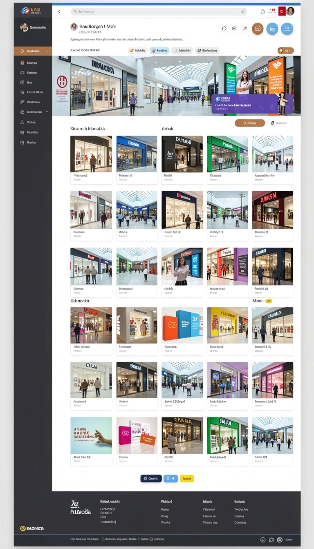Focus the search field in the top bar
The width and height of the screenshot is (314, 549).
[x=159, y=12]
